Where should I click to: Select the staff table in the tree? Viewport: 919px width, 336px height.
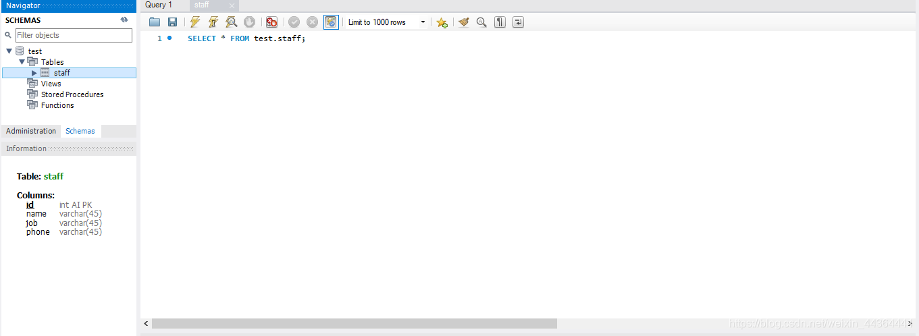[x=62, y=73]
